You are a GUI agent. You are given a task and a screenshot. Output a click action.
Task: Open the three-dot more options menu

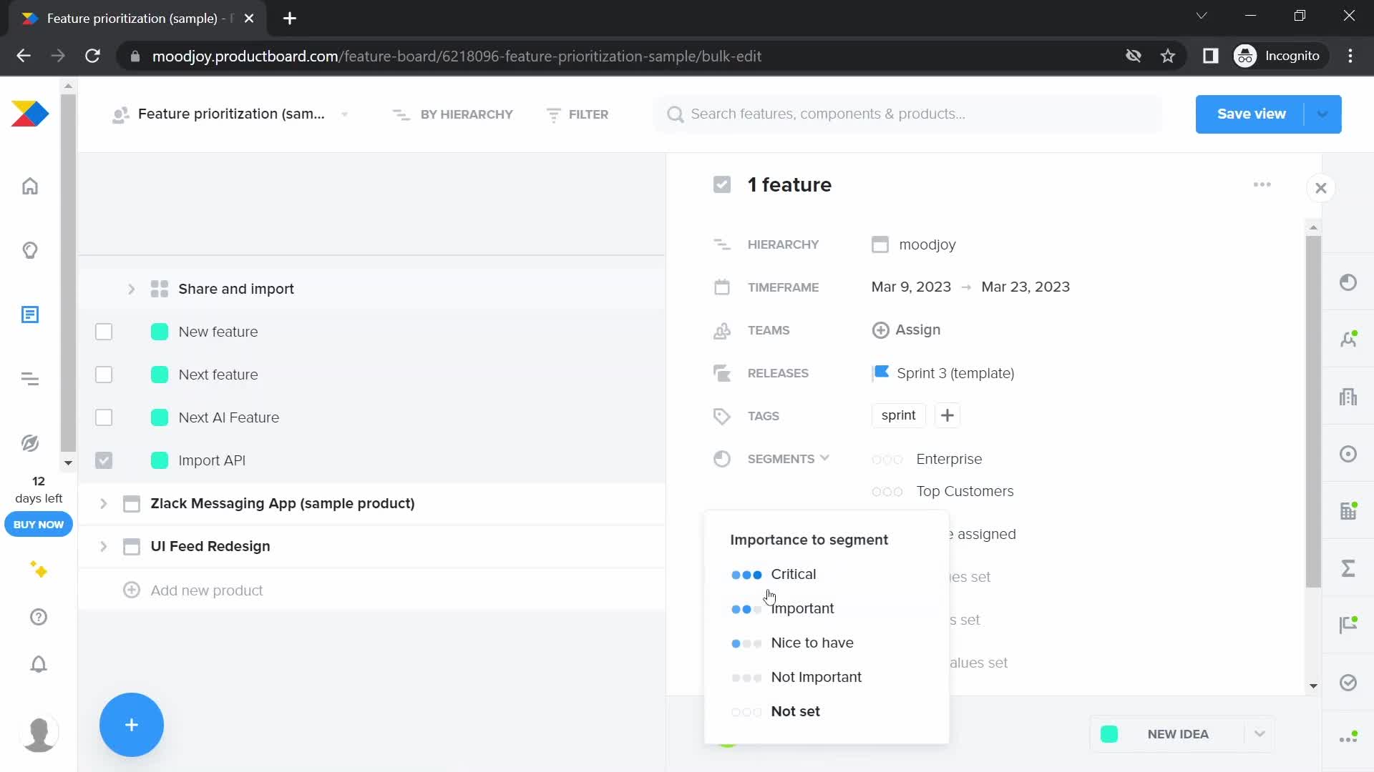1262,184
